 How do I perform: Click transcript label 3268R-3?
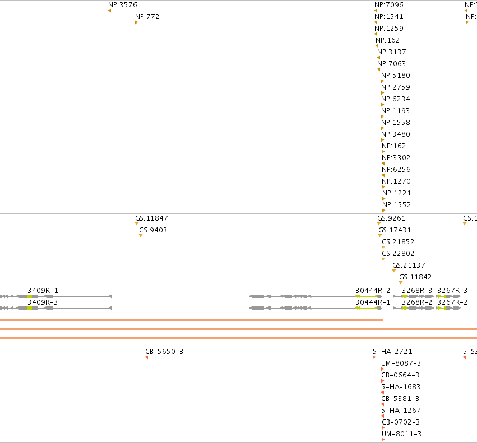pyautogui.click(x=417, y=291)
